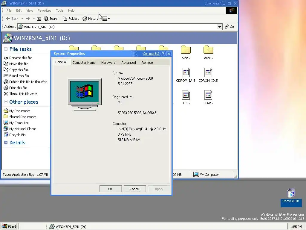
Task: Open the History pane
Action: [90, 19]
